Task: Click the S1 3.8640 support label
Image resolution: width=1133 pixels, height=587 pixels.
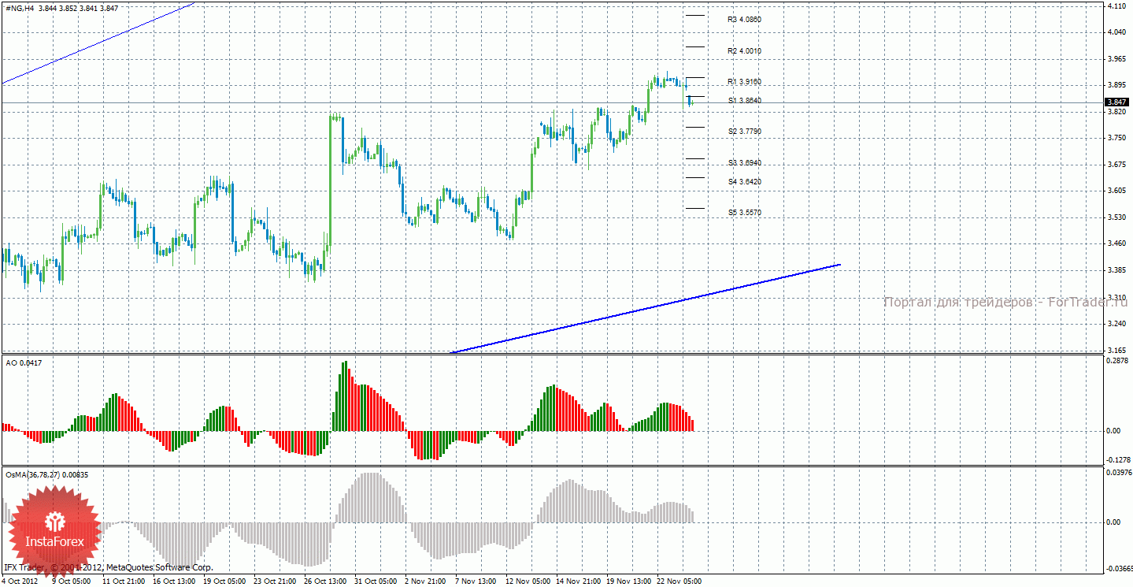Action: 744,101
